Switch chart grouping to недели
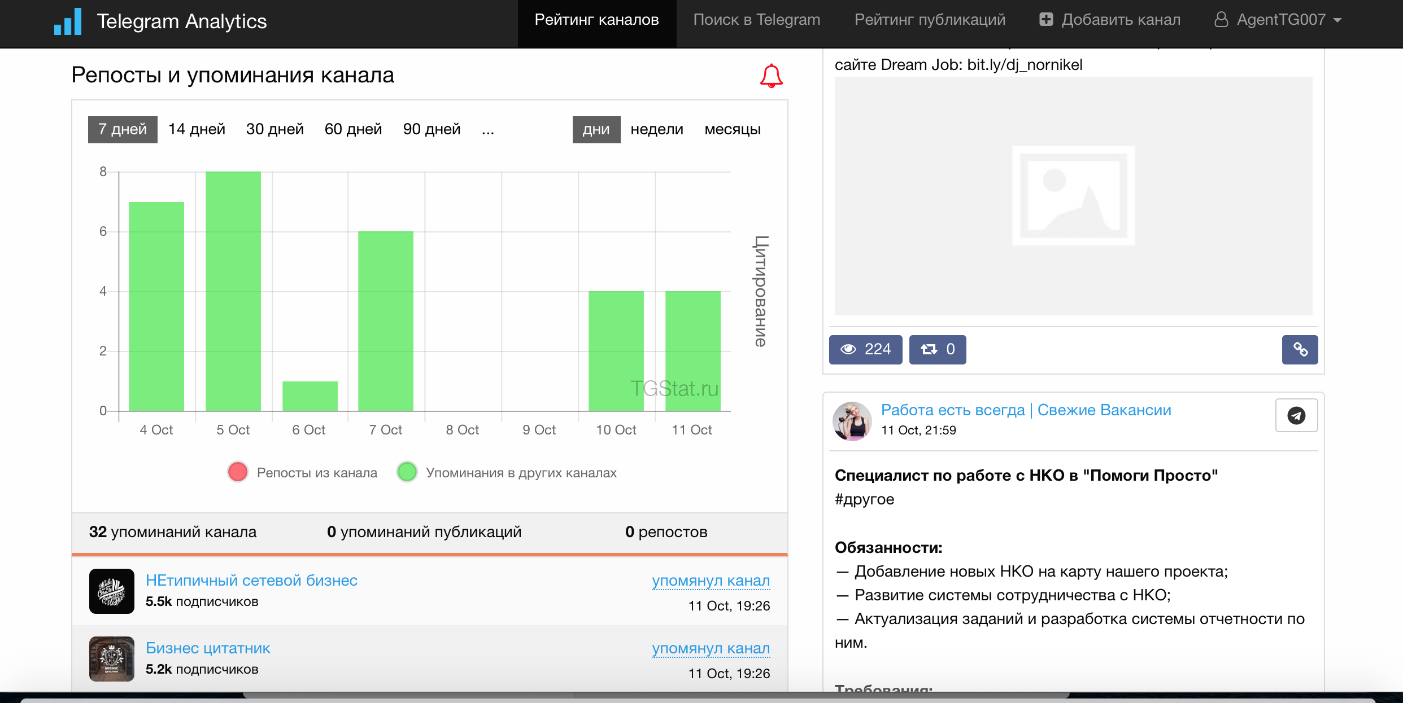The height and width of the screenshot is (703, 1403). 656,129
